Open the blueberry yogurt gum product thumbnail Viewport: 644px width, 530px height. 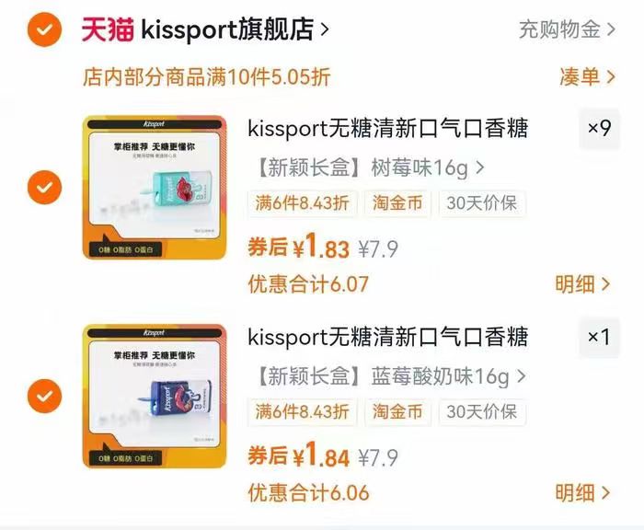tap(155, 396)
